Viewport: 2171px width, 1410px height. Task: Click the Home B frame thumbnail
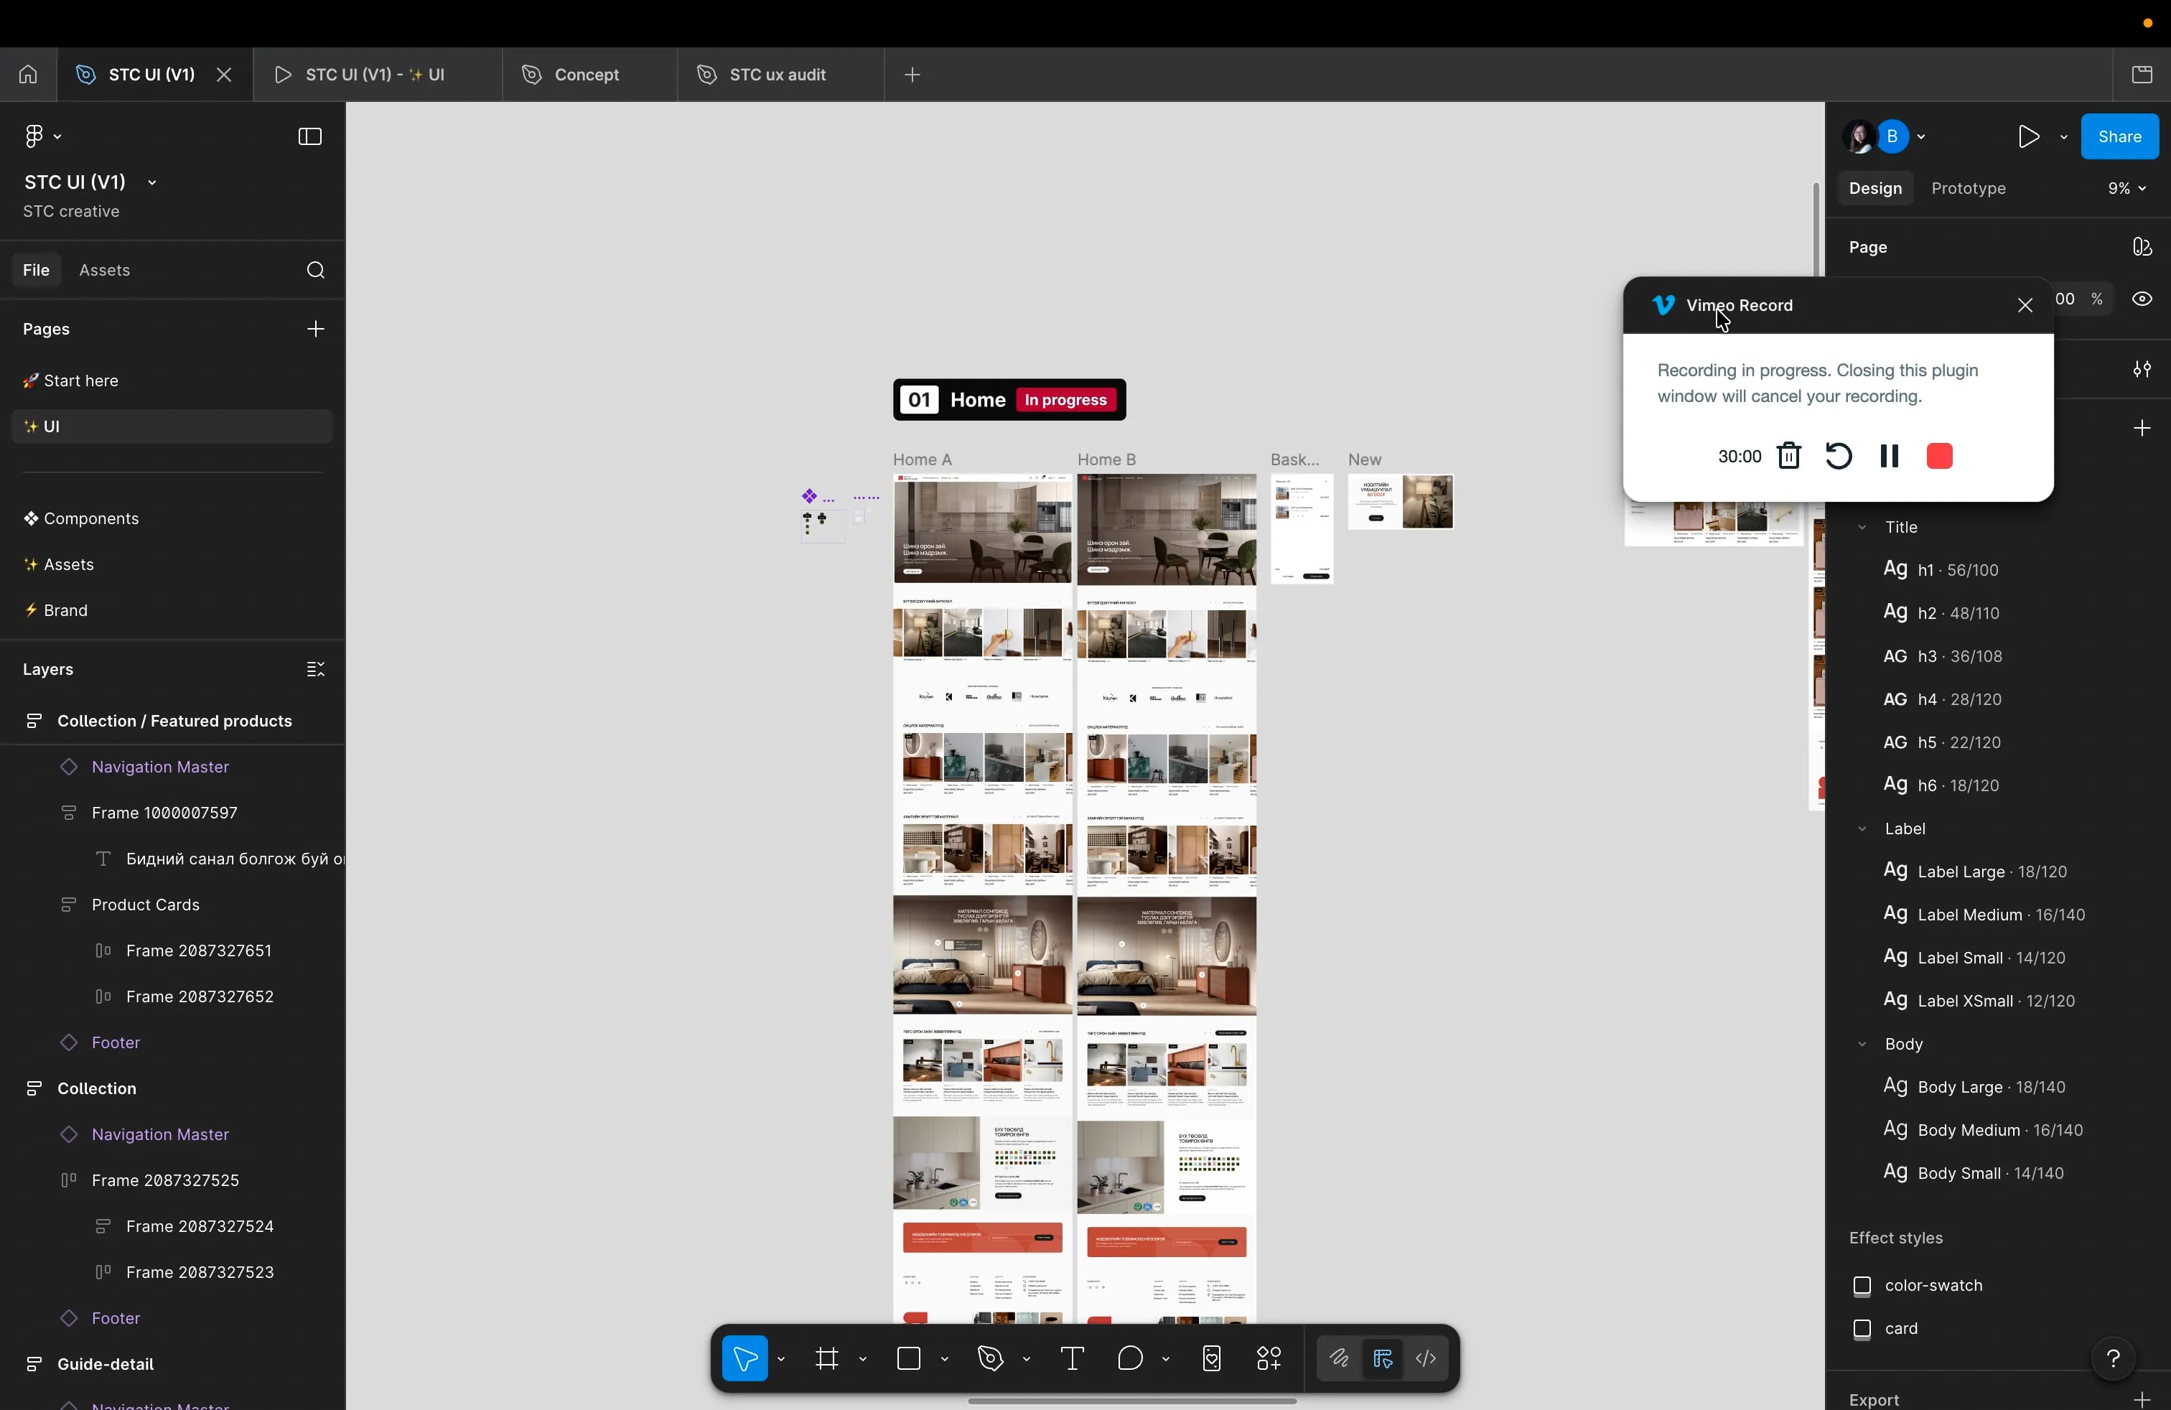coord(1166,898)
